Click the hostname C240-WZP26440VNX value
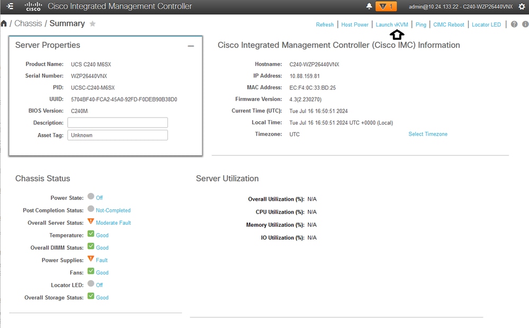Image resolution: width=529 pixels, height=328 pixels. [314, 64]
